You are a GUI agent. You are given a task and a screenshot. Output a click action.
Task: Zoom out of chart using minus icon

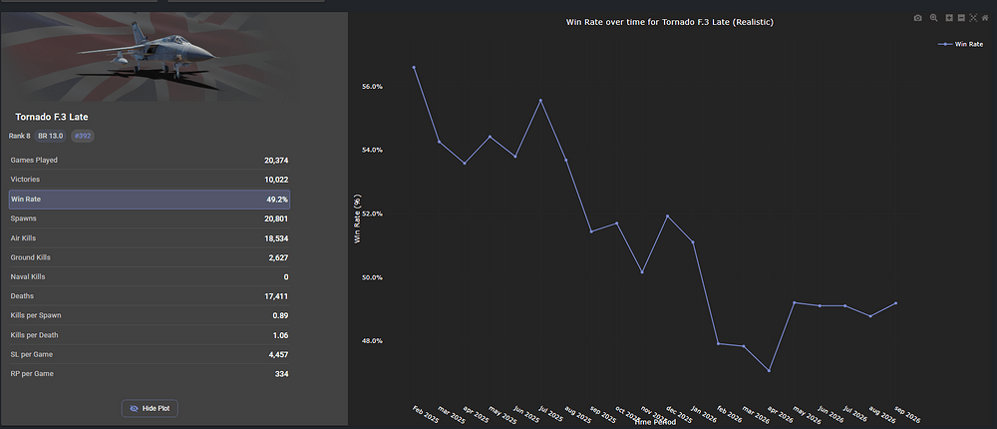tap(961, 18)
